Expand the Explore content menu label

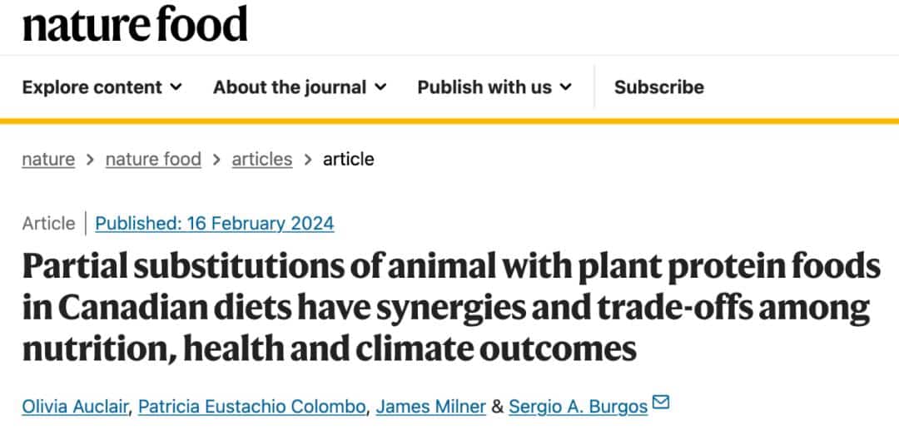[92, 87]
